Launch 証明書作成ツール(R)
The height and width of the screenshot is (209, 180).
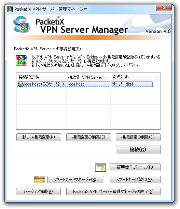pos(135,167)
